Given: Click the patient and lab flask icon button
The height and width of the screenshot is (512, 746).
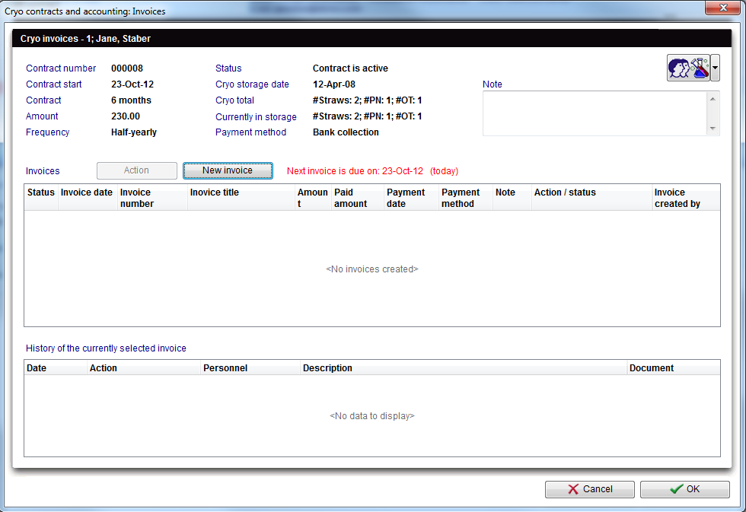Looking at the screenshot, I should click(x=688, y=68).
